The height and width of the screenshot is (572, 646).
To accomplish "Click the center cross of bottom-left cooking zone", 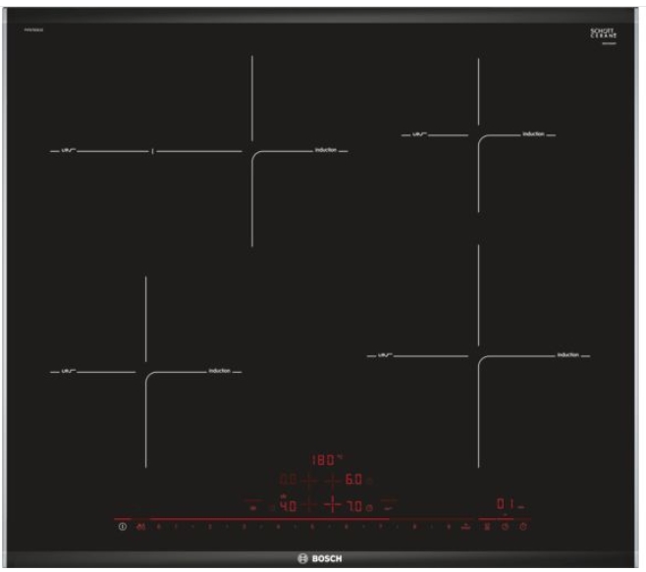I will click(146, 372).
